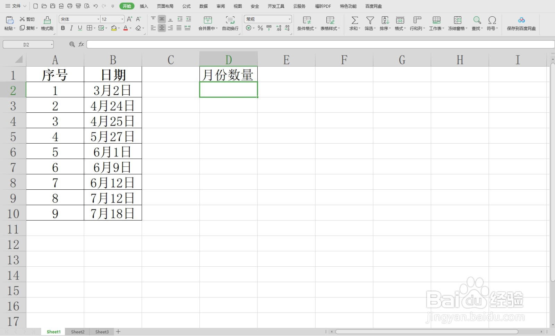Click the Open folder icon in quick toolbar
Image resolution: width=555 pixels, height=336 pixels.
[x=44, y=6]
